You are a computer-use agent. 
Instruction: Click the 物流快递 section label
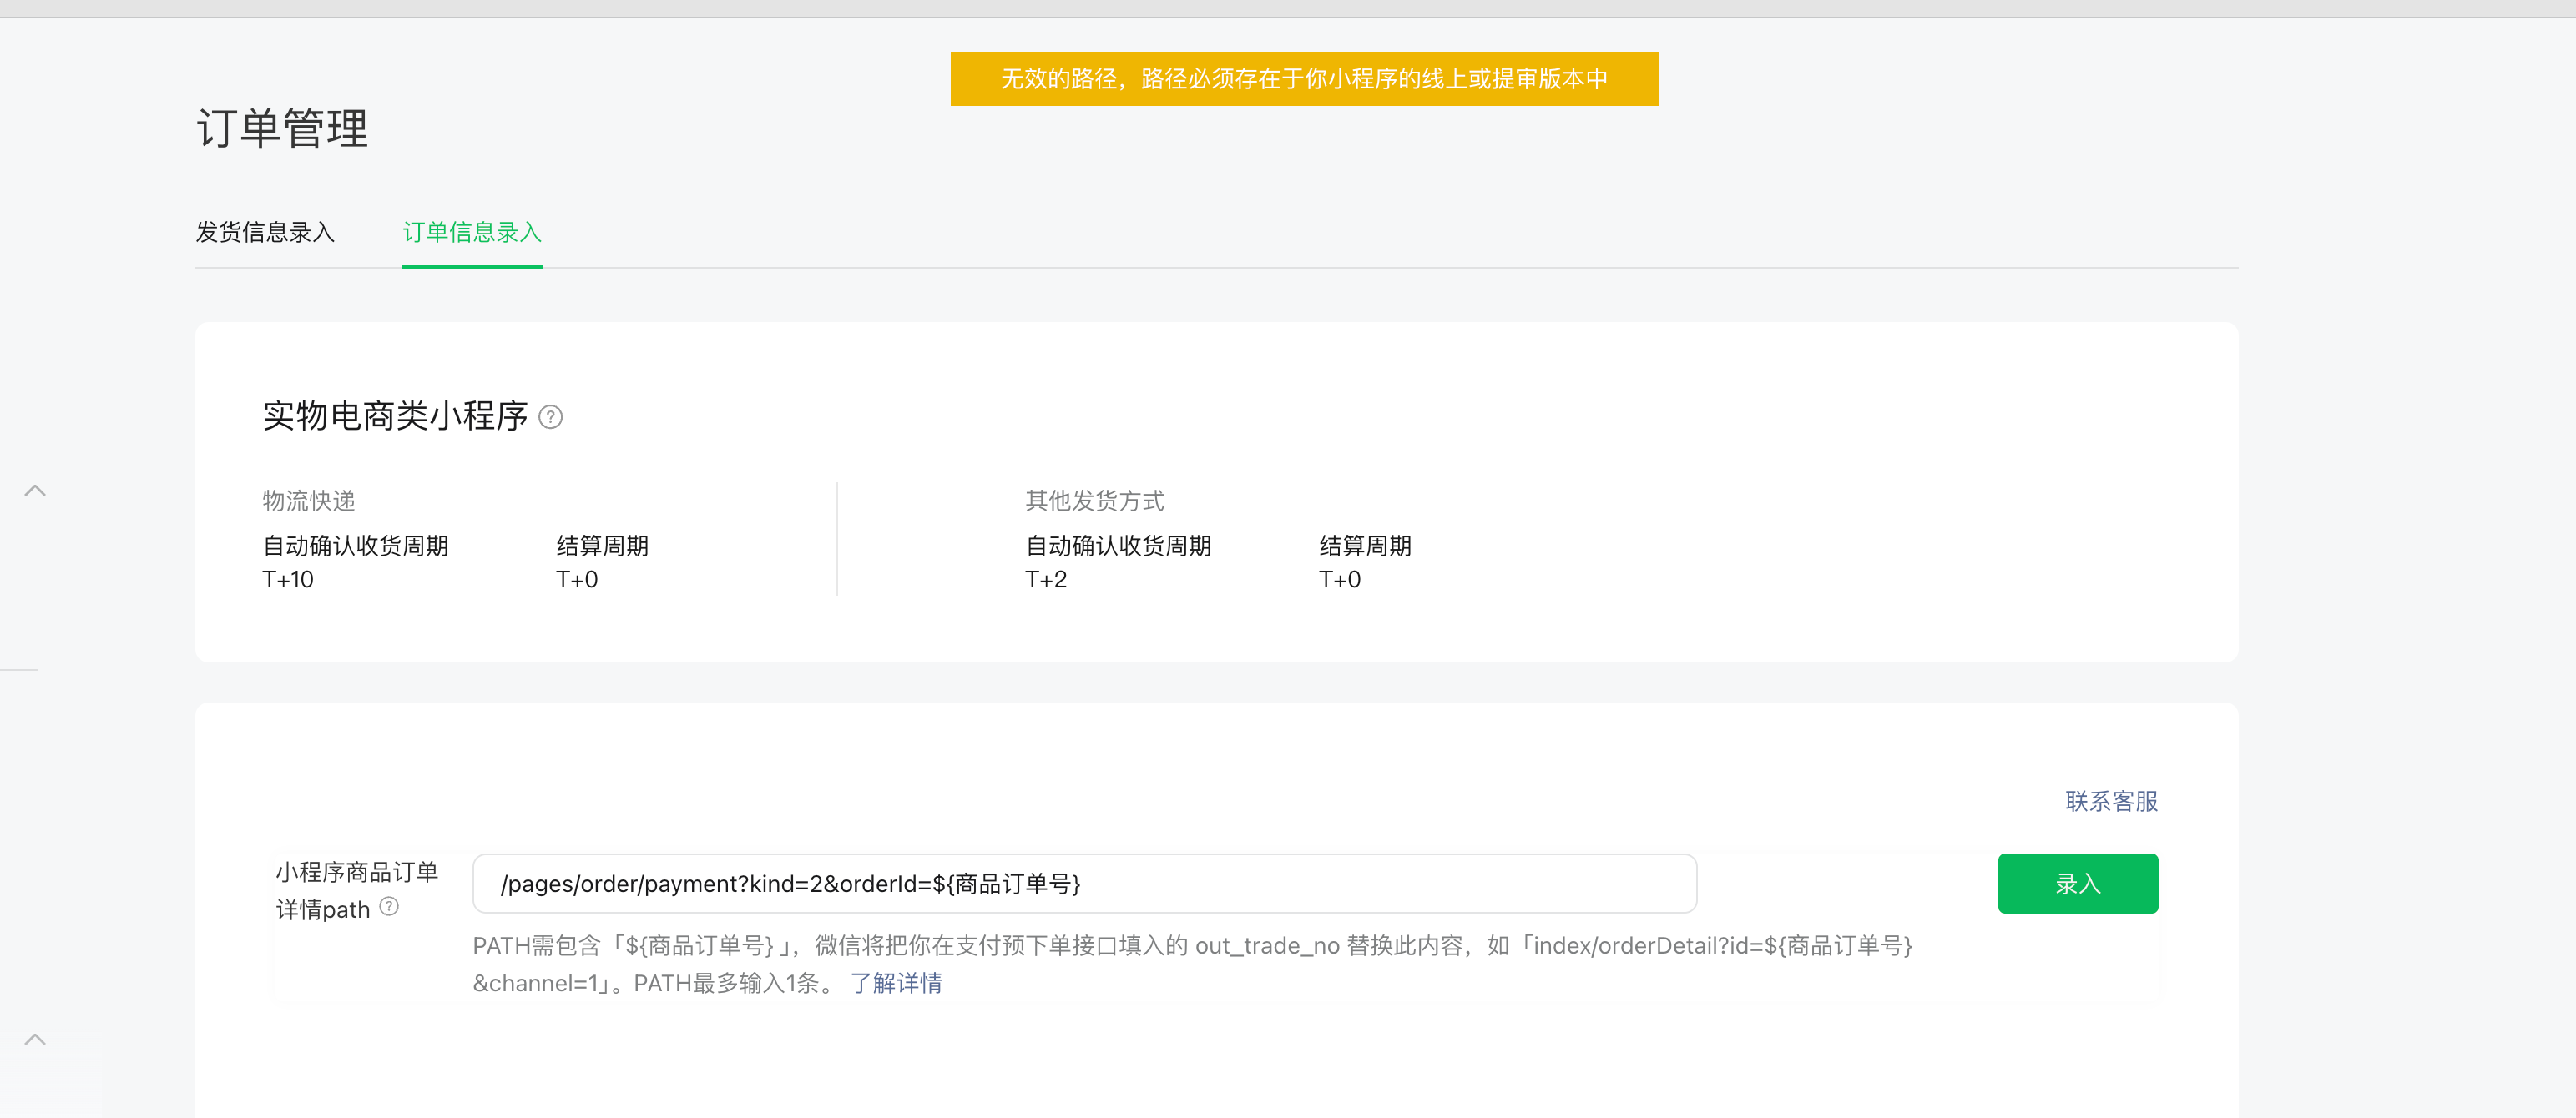pyautogui.click(x=309, y=501)
